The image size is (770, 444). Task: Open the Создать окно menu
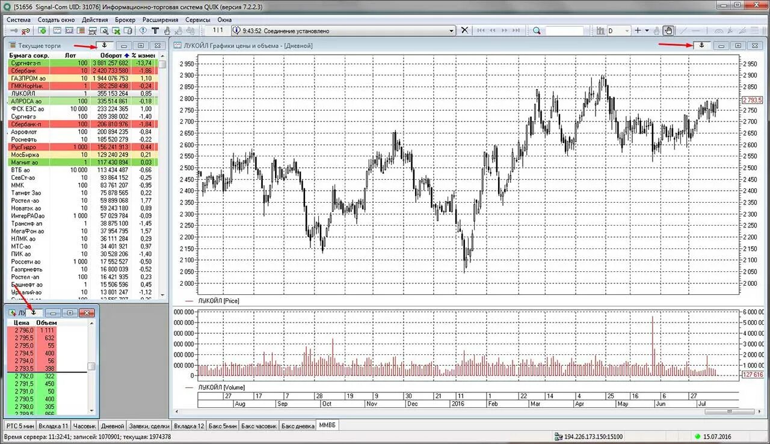(x=56, y=19)
